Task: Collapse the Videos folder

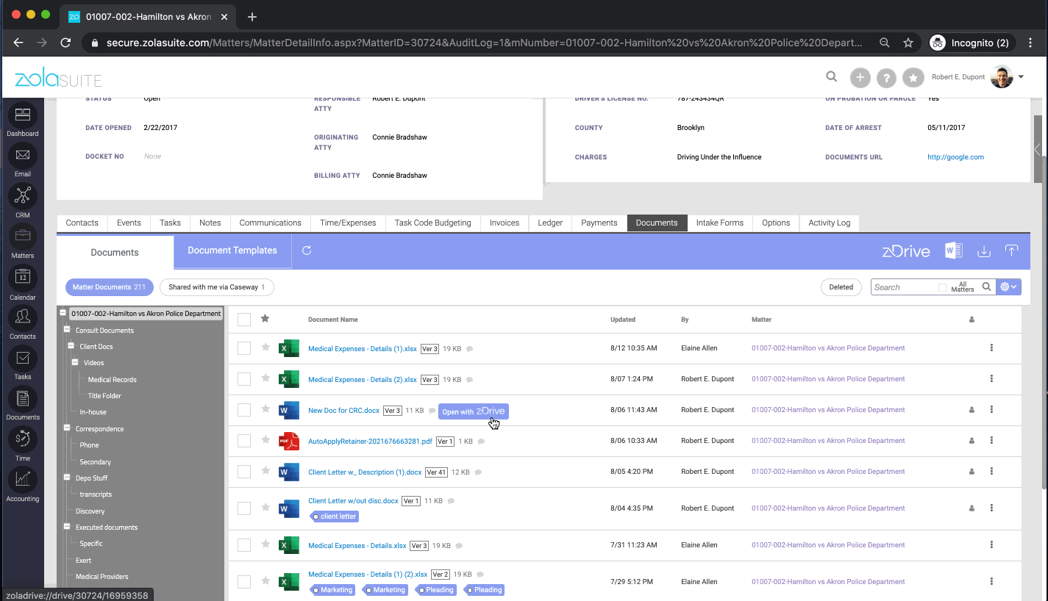Action: 75,362
